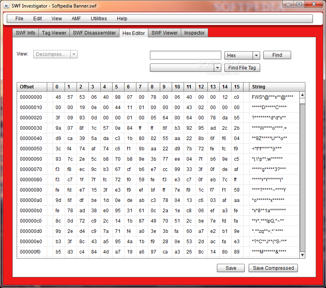Click byte 46 in row 00000000
The image size is (326, 288).
pos(58,97)
